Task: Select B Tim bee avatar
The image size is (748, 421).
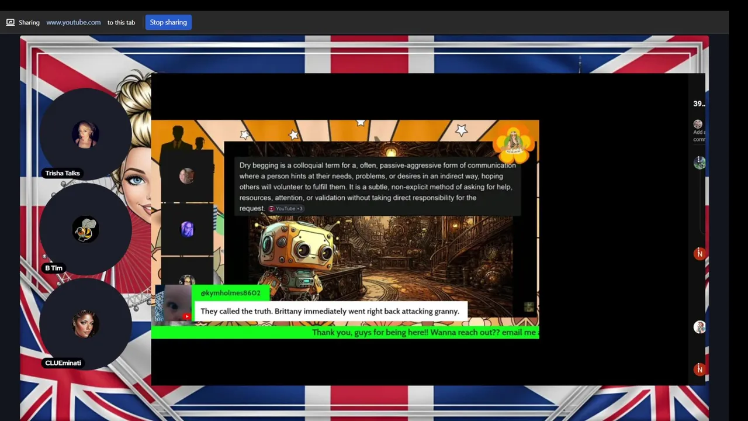Action: coord(85,230)
